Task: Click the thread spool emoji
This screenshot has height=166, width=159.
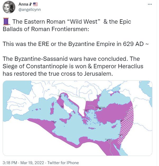Action: pyautogui.click(x=6, y=22)
